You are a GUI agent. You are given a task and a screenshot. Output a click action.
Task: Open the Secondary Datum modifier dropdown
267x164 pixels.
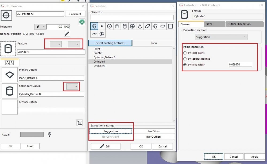pos(72,87)
